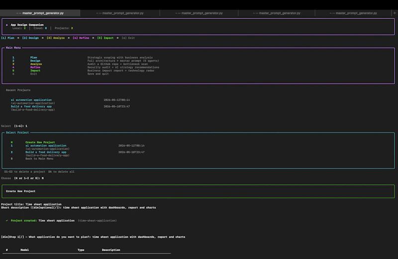Click '(ai-automation-application)' slug under Recent Projects
Image resolution: width=398 pixels, height=259 pixels.
[33, 103]
